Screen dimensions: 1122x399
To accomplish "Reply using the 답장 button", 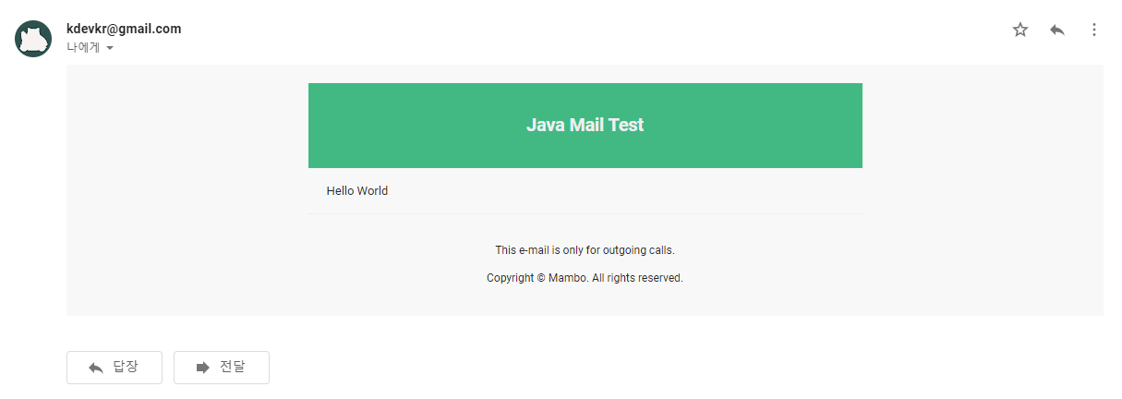I will pos(115,368).
